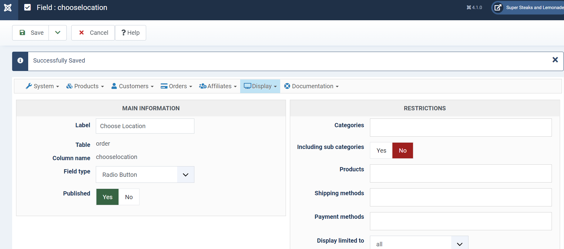Dismiss the Successfully Saved message
Screen dimensions: 564x249
click(555, 60)
